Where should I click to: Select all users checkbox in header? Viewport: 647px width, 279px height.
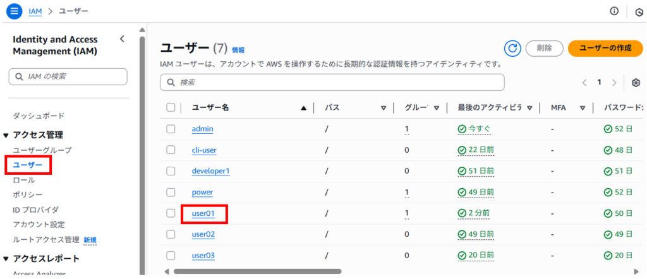171,107
